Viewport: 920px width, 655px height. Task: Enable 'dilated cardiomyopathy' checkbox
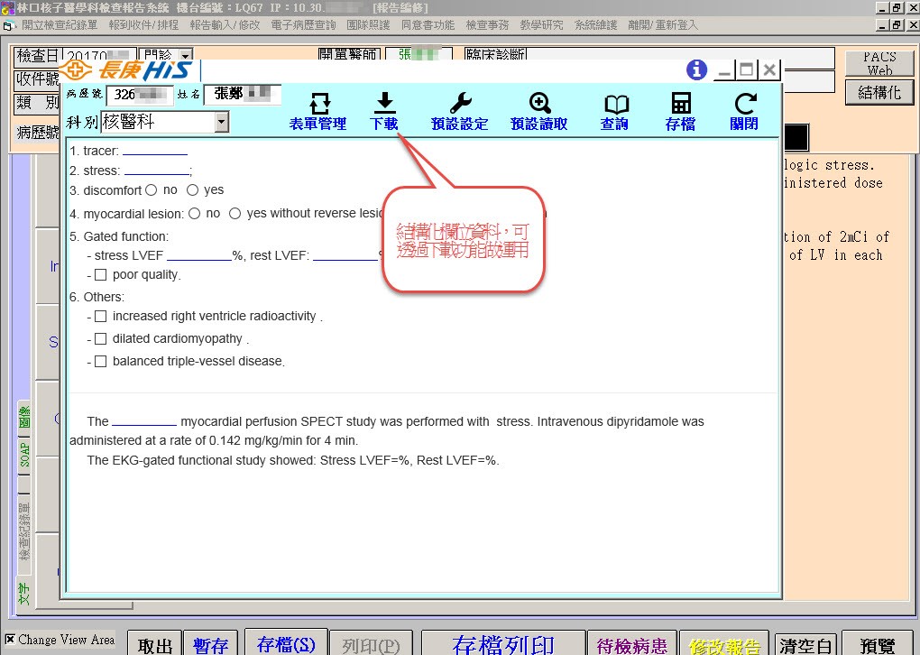[101, 339]
